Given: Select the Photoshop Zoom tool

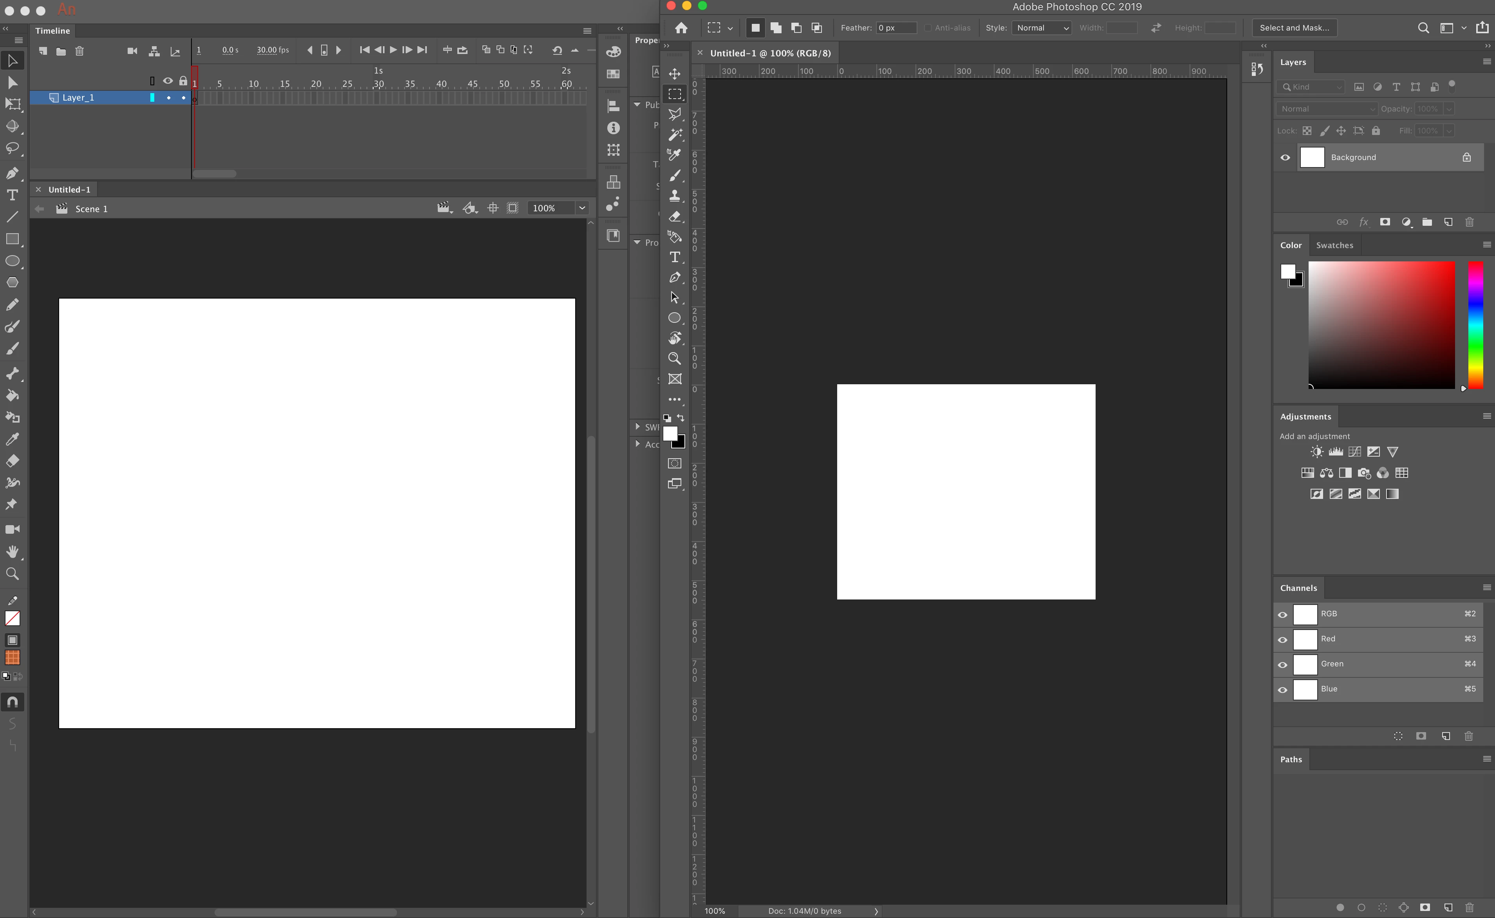Looking at the screenshot, I should (674, 358).
